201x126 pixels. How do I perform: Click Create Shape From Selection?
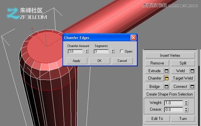tap(170, 94)
